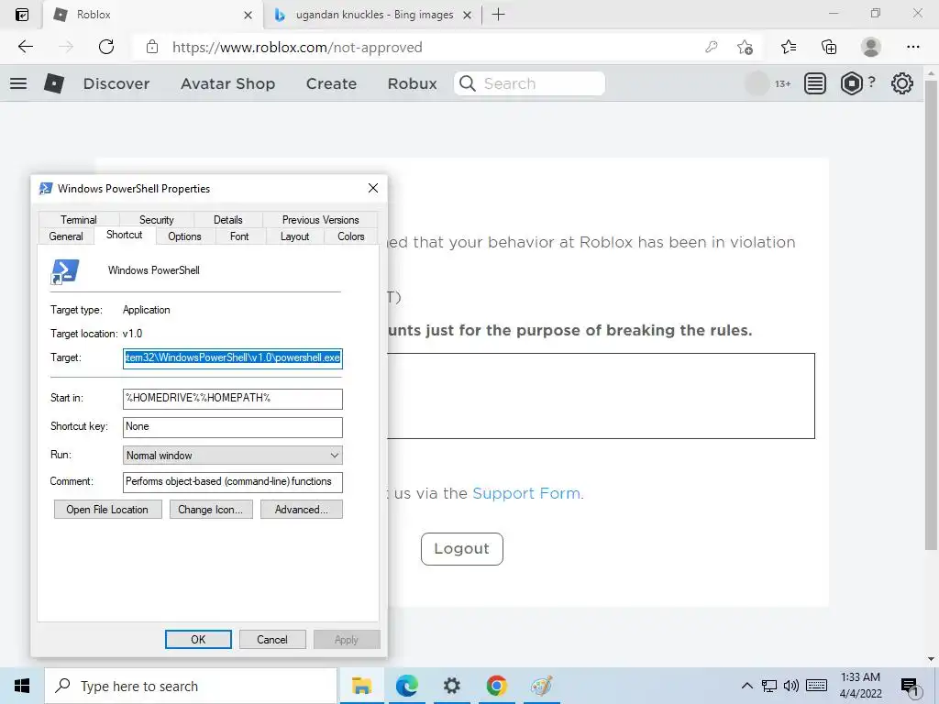Open Edge settings and more menu
Screen dimensions: 939x704
(912, 47)
